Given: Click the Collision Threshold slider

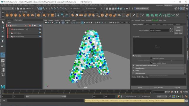Looking at the screenshot, I should 171,61.
